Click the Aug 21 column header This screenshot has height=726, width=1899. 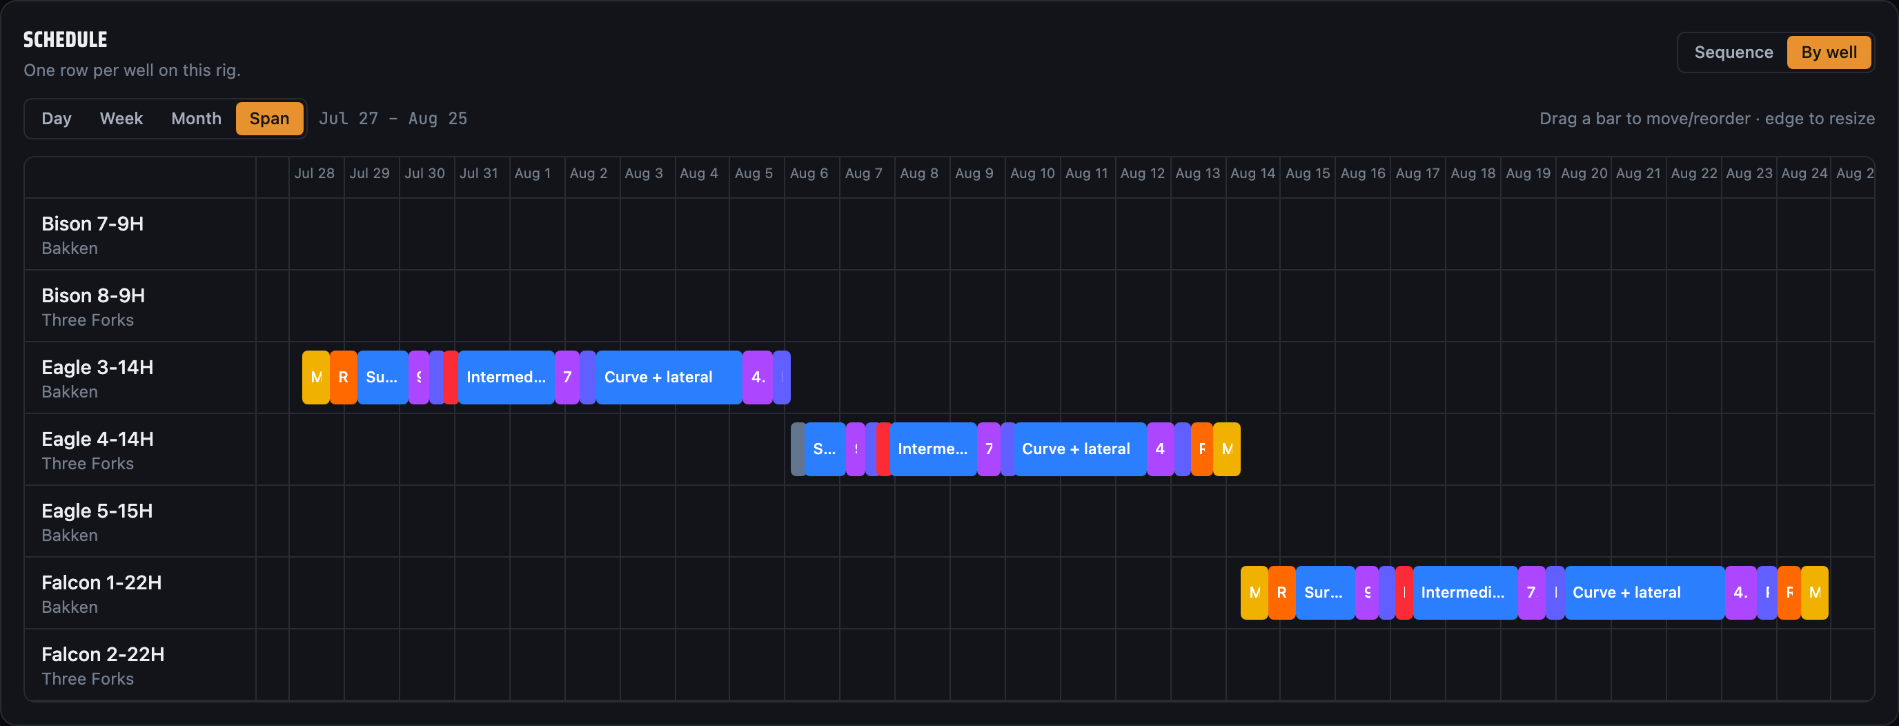(x=1638, y=174)
